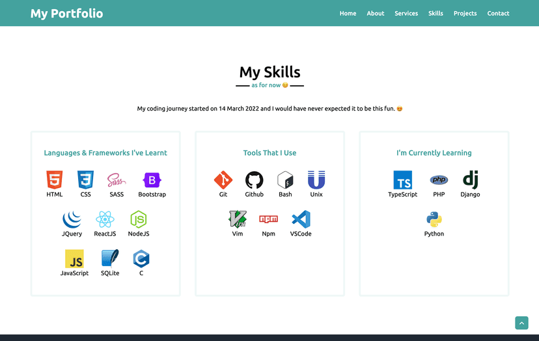This screenshot has width=539, height=341.
Task: Click the 'Django' label text
Action: pyautogui.click(x=470, y=194)
